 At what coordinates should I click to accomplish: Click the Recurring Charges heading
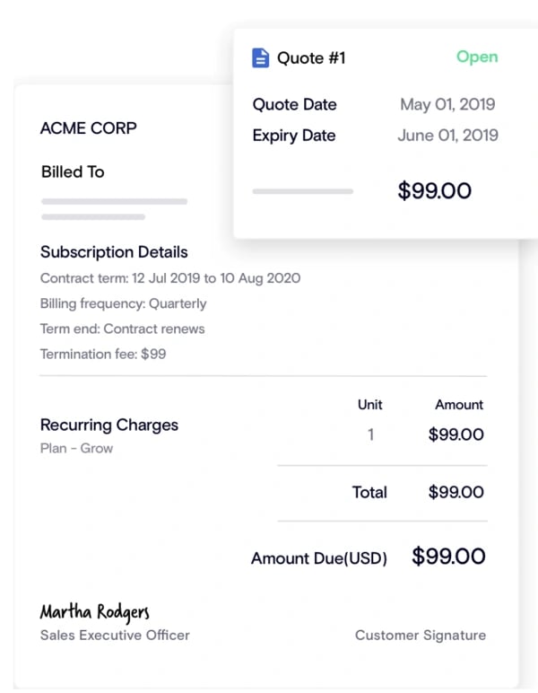109,425
